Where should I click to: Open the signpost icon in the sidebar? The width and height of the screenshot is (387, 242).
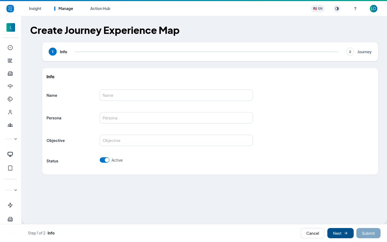click(x=10, y=86)
